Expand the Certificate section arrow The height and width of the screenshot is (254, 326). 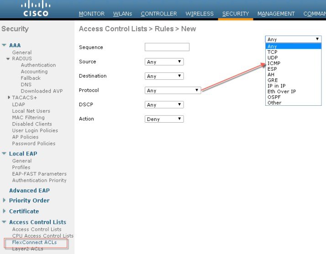[4, 211]
